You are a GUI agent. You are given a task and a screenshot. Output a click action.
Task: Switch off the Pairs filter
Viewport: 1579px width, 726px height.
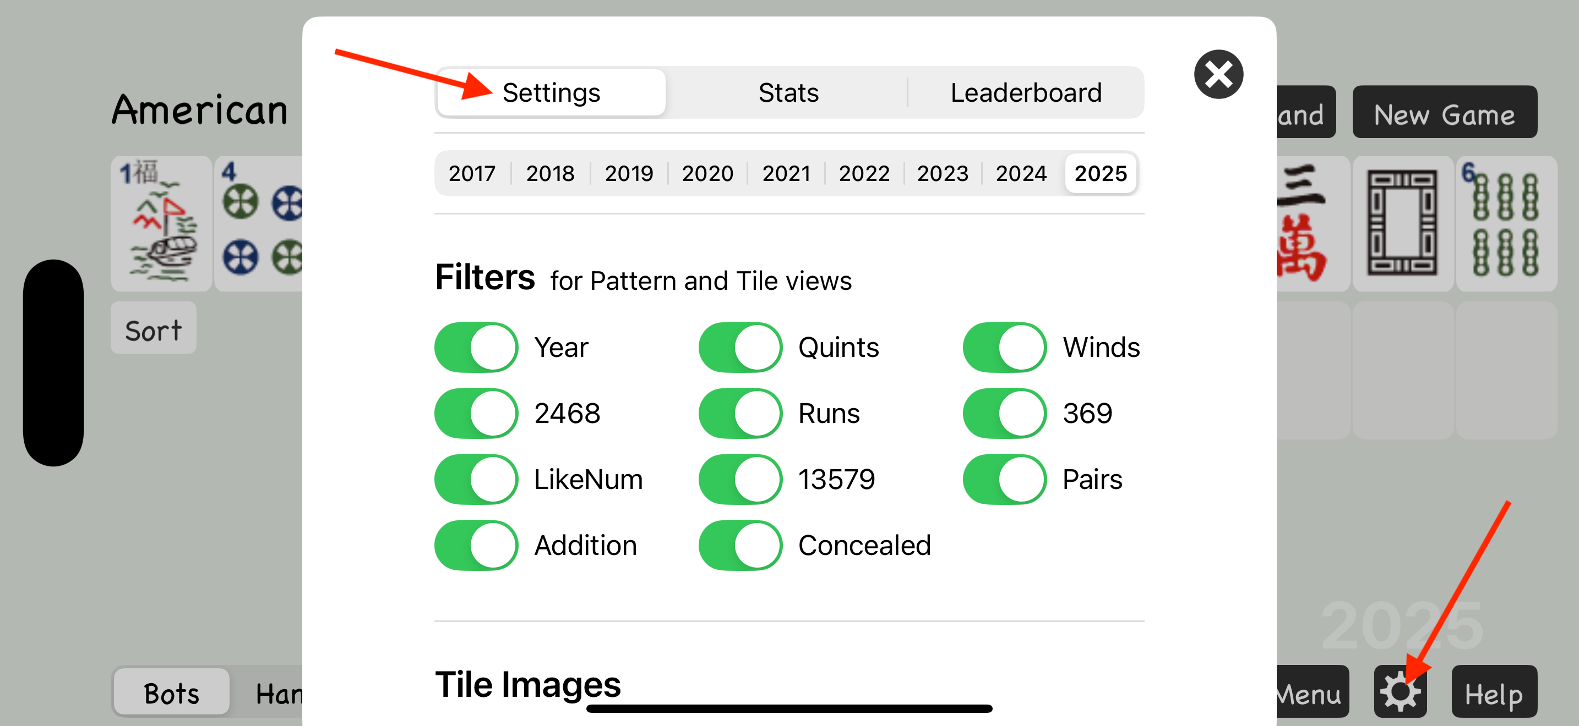[x=1005, y=479]
